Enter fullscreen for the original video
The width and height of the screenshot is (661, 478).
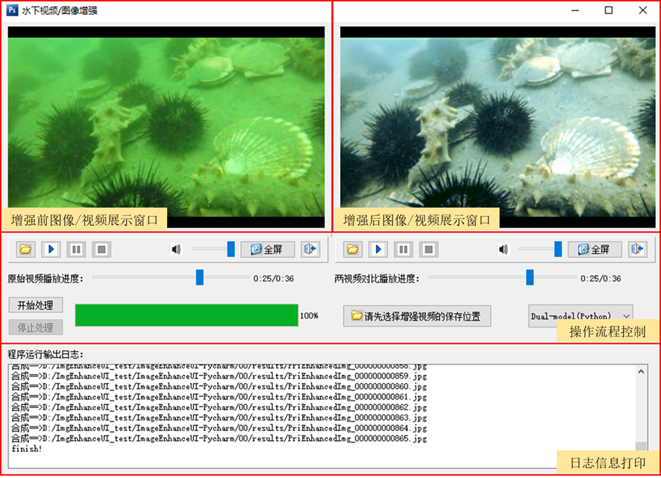[x=266, y=249]
